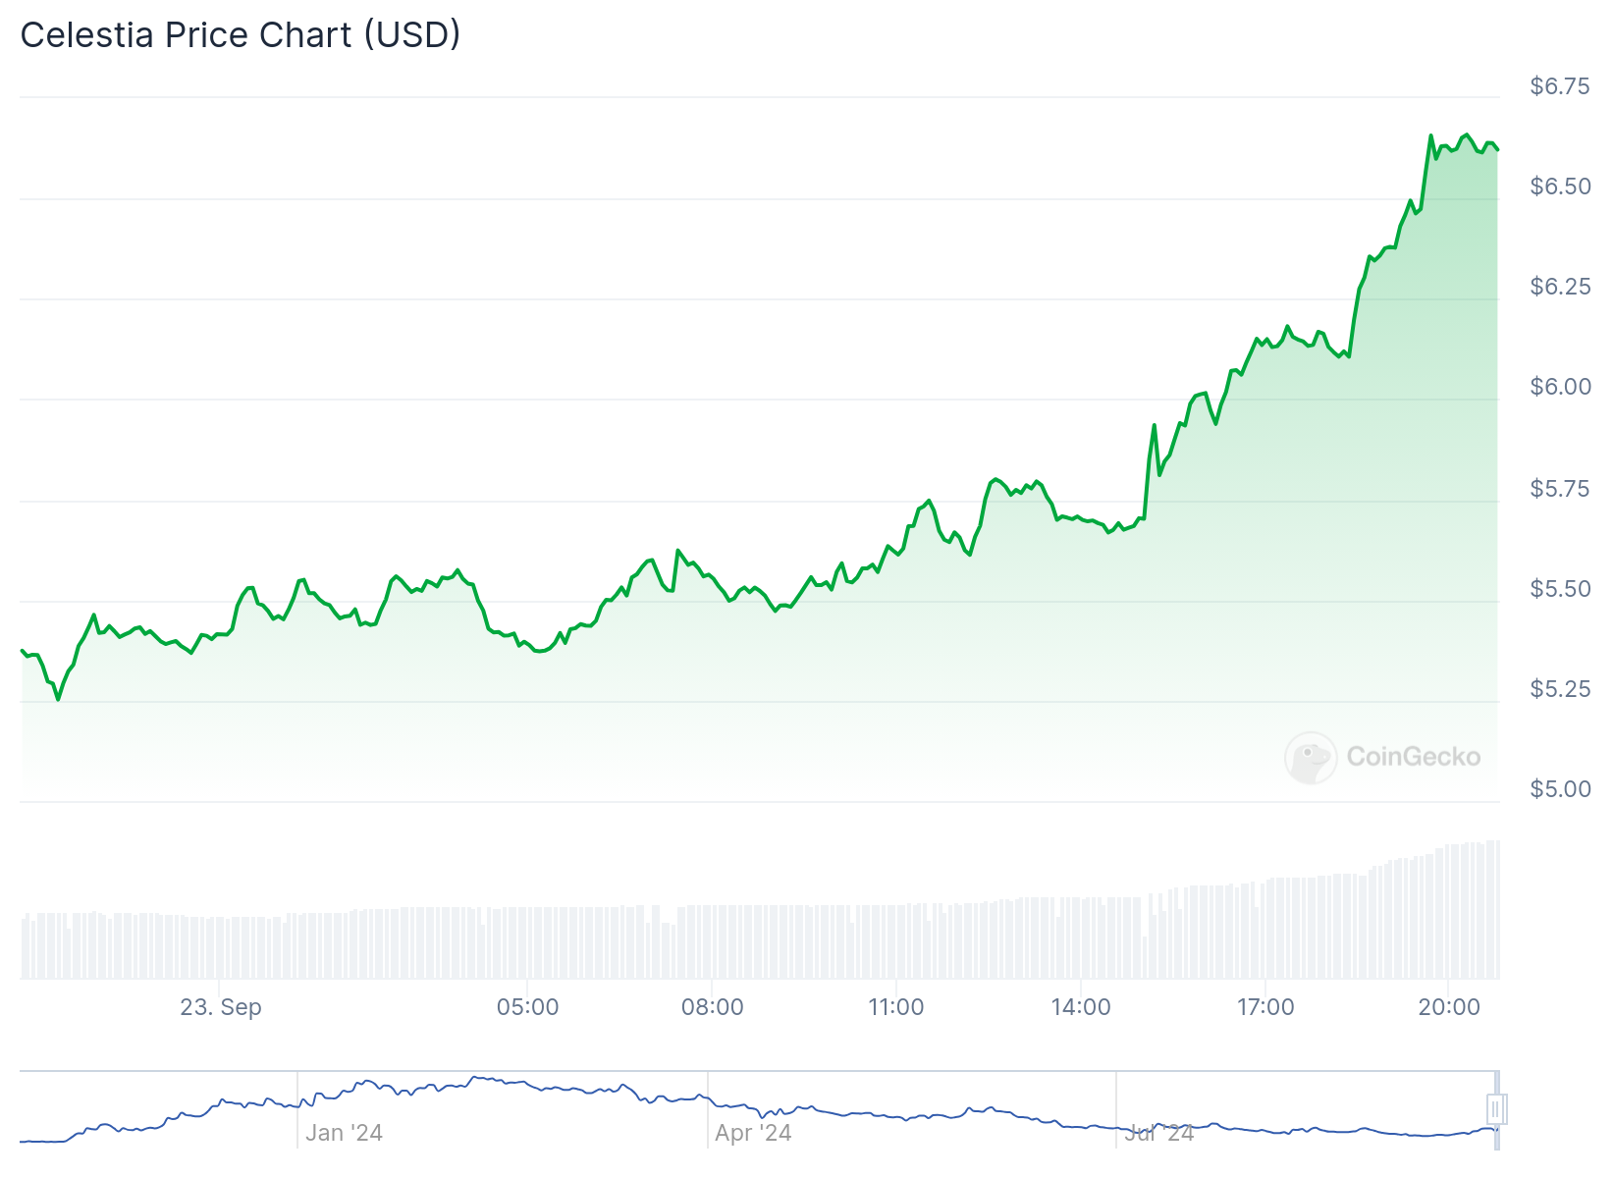
Task: Click the 14:00 time axis label
Action: pyautogui.click(x=1081, y=1007)
